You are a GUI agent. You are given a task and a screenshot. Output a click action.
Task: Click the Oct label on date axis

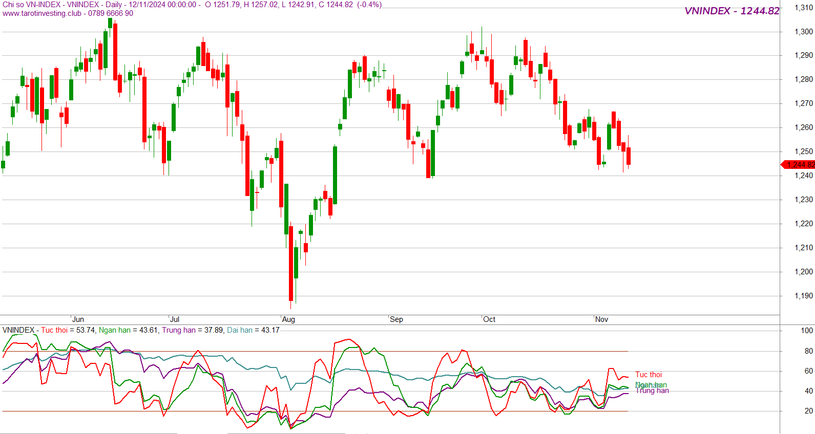point(489,319)
